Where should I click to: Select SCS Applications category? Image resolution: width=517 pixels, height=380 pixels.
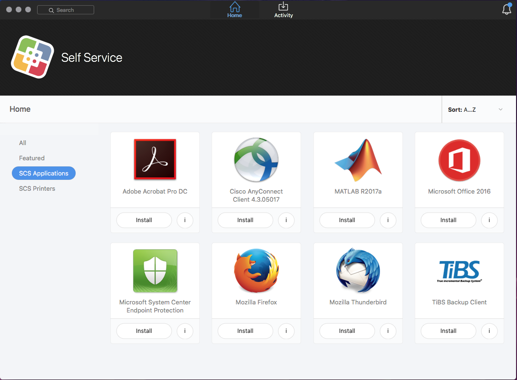44,173
